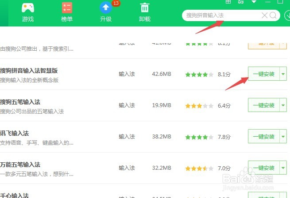
Task: Click the 32.2MB size value
Action: click(x=162, y=168)
